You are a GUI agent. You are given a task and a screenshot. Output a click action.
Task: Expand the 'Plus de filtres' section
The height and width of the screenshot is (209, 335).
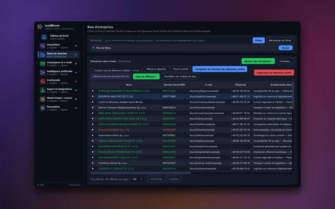[x=102, y=48]
